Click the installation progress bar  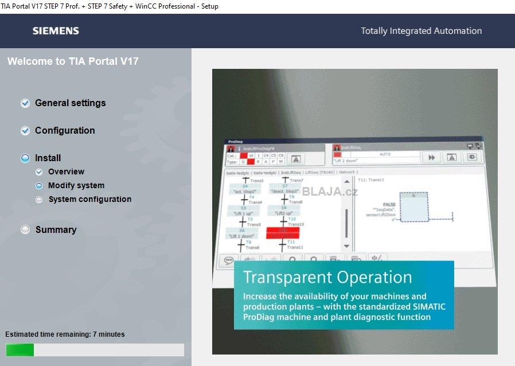tap(95, 350)
